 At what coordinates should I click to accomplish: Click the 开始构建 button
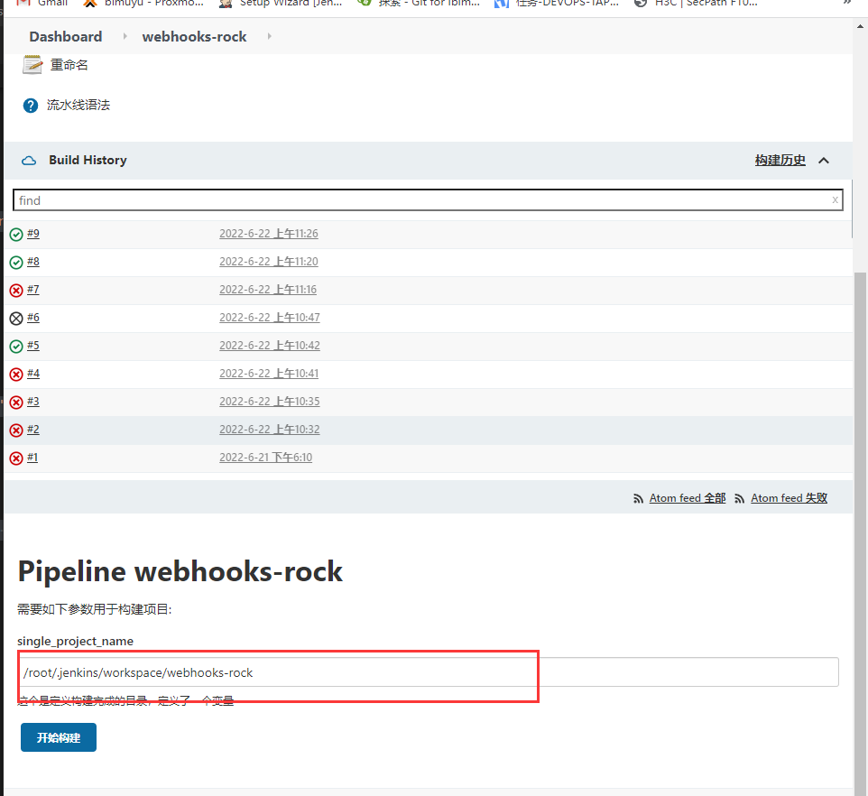(x=58, y=737)
